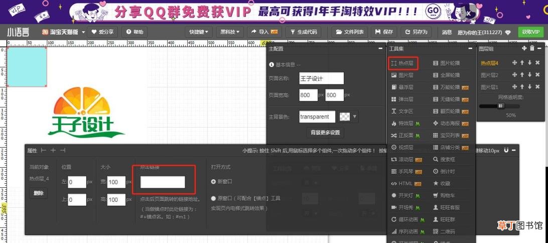This screenshot has width=548, height=243.
Task: Select the 热点层 hotspot tool
Action: [402, 63]
